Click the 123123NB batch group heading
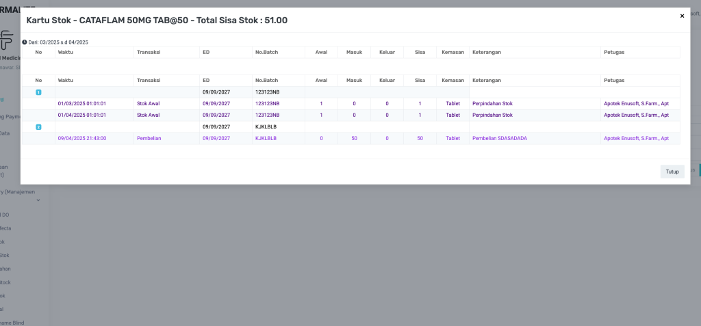This screenshot has width=701, height=326. coord(267,92)
